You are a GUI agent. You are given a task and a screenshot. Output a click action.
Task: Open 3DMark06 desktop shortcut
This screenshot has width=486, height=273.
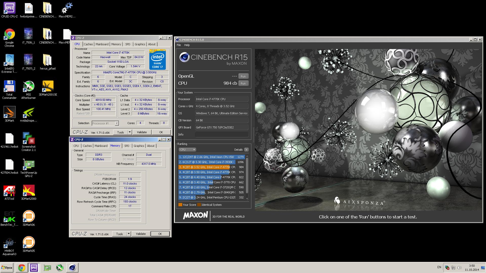point(29,218)
